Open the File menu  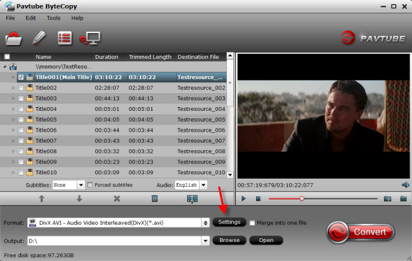pyautogui.click(x=10, y=18)
